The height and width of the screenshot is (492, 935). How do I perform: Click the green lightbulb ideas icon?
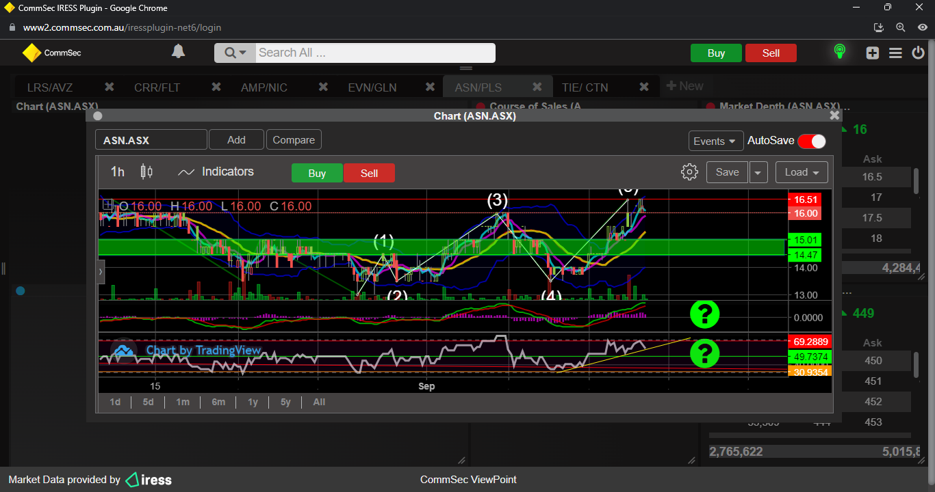(839, 52)
